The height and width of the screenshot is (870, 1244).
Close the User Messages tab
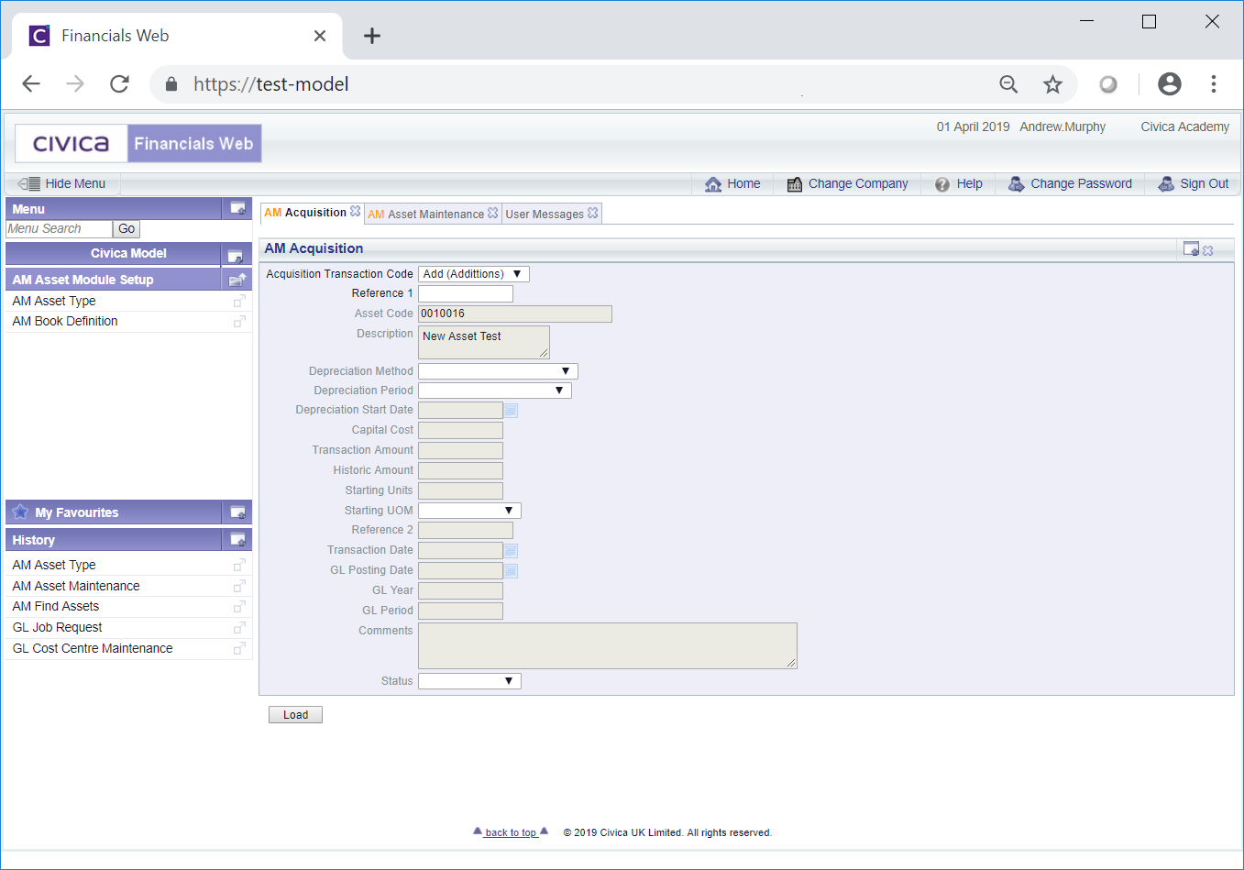click(x=592, y=213)
